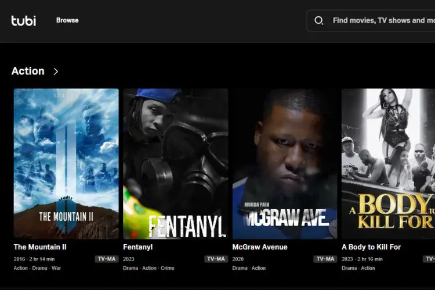Open the Action category heading
This screenshot has height=290, width=435.
tap(28, 71)
